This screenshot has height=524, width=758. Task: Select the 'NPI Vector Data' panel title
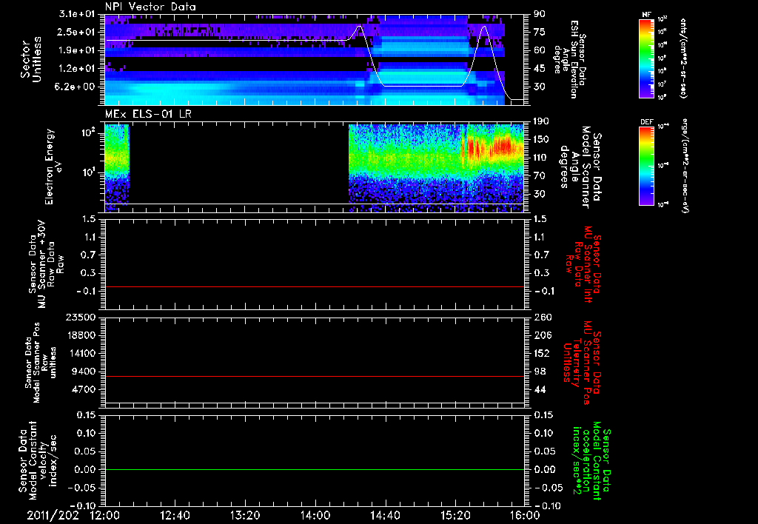(151, 7)
